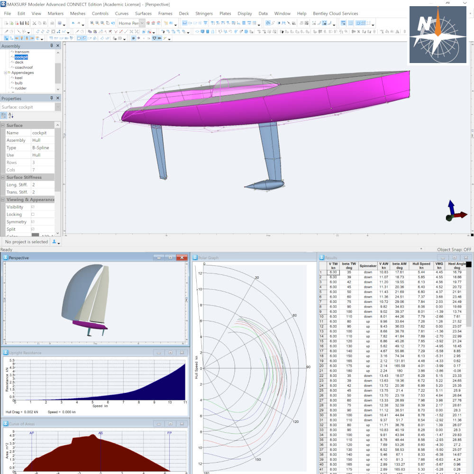Toggle the Visibility checkbox for cockpit surface
This screenshot has height=474, width=474.
point(33,207)
